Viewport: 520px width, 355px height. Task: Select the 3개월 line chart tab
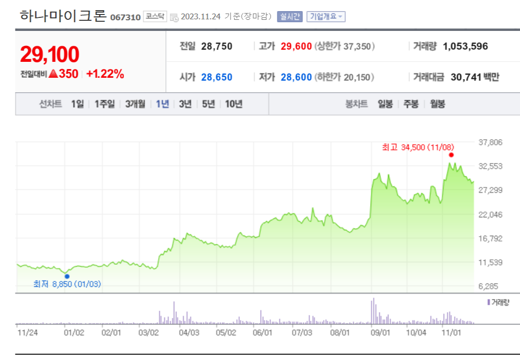[135, 104]
